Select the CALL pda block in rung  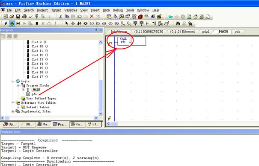(123, 41)
